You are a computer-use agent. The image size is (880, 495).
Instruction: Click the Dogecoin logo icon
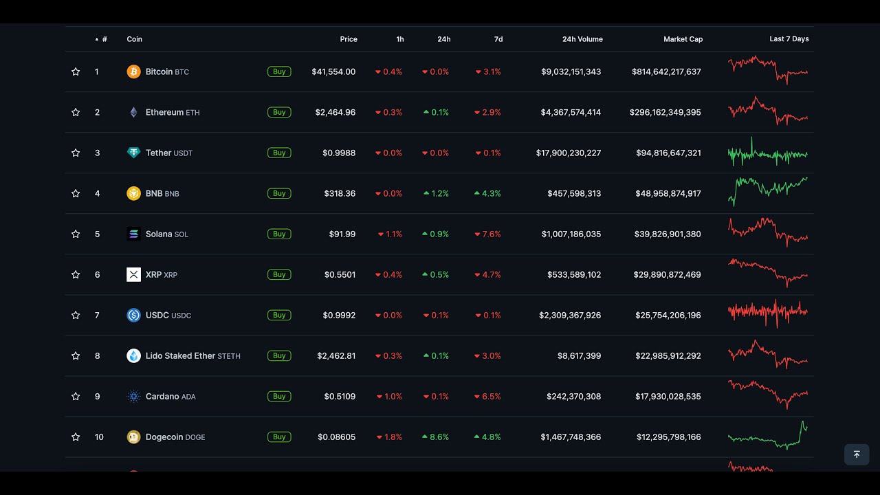(133, 437)
